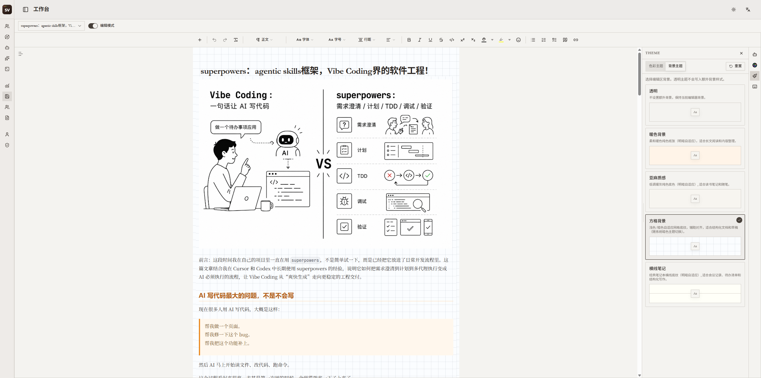Image resolution: width=761 pixels, height=378 pixels.
Task: Open the 行距 line spacing dropdown
Action: coord(367,40)
